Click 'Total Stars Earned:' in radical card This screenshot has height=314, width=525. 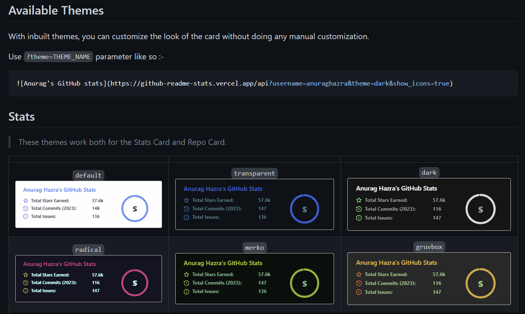(x=50, y=275)
